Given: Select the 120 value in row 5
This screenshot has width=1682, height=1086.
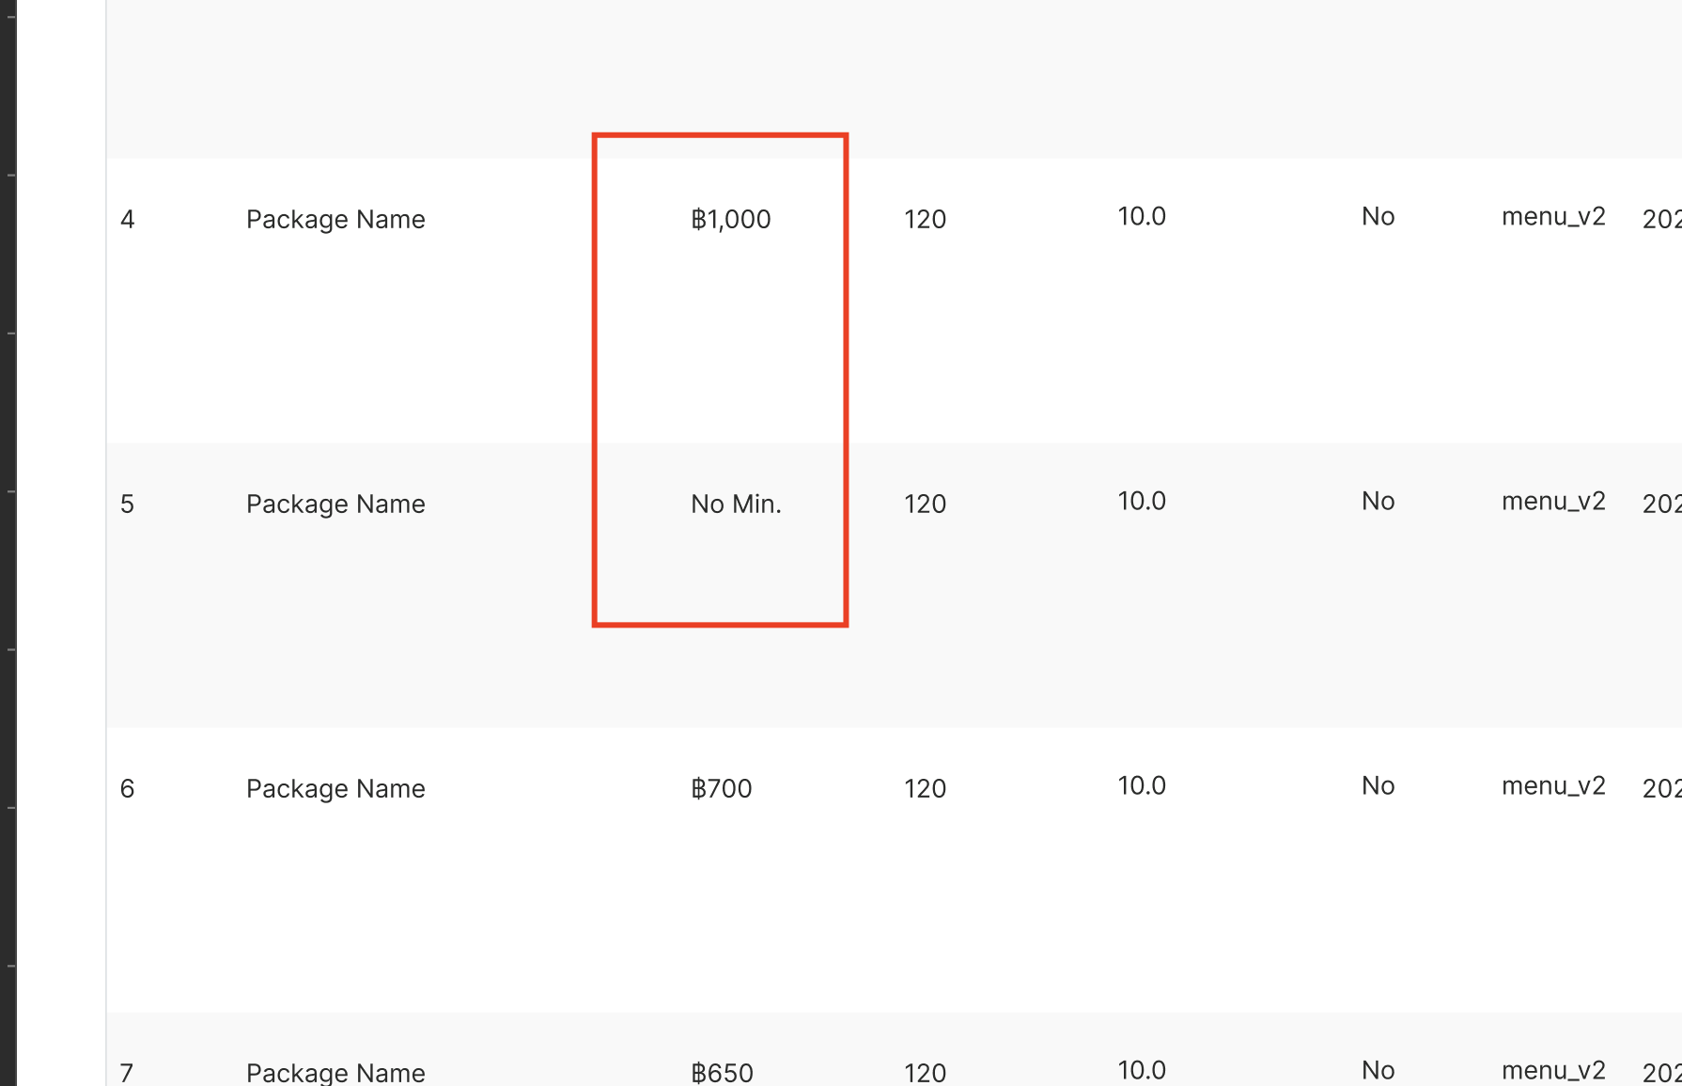Looking at the screenshot, I should point(925,504).
